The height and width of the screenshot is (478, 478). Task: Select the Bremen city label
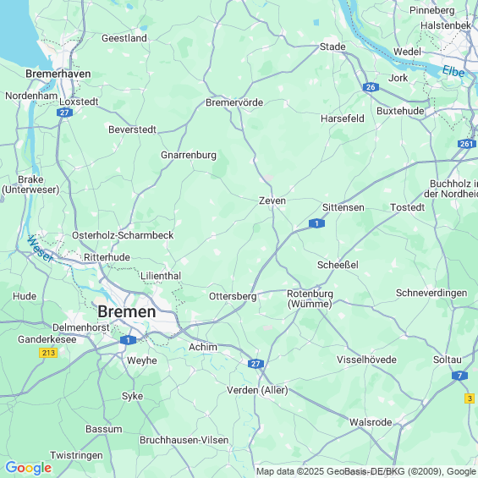(127, 311)
